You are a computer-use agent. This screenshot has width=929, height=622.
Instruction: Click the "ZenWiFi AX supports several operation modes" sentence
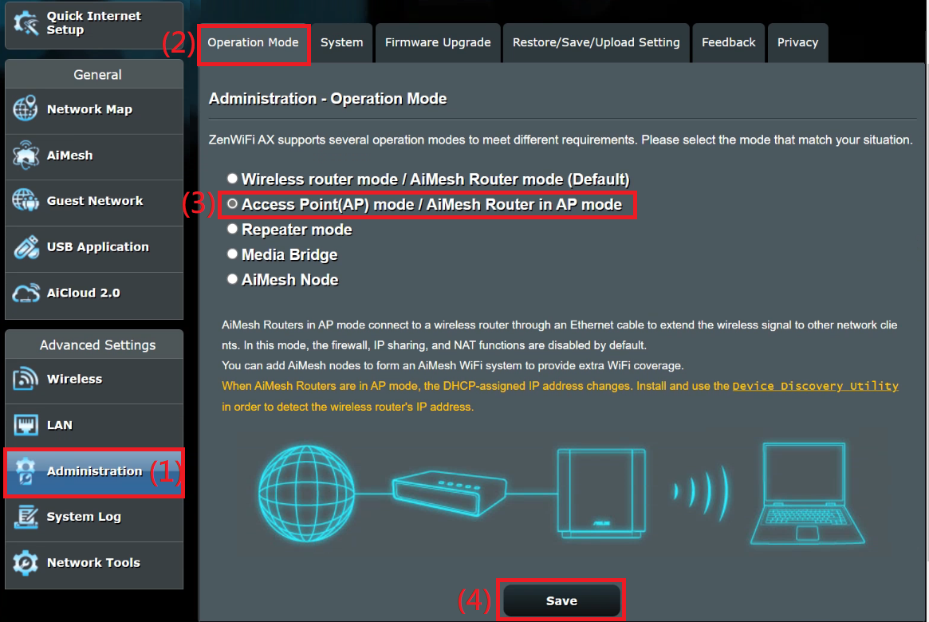(561, 140)
